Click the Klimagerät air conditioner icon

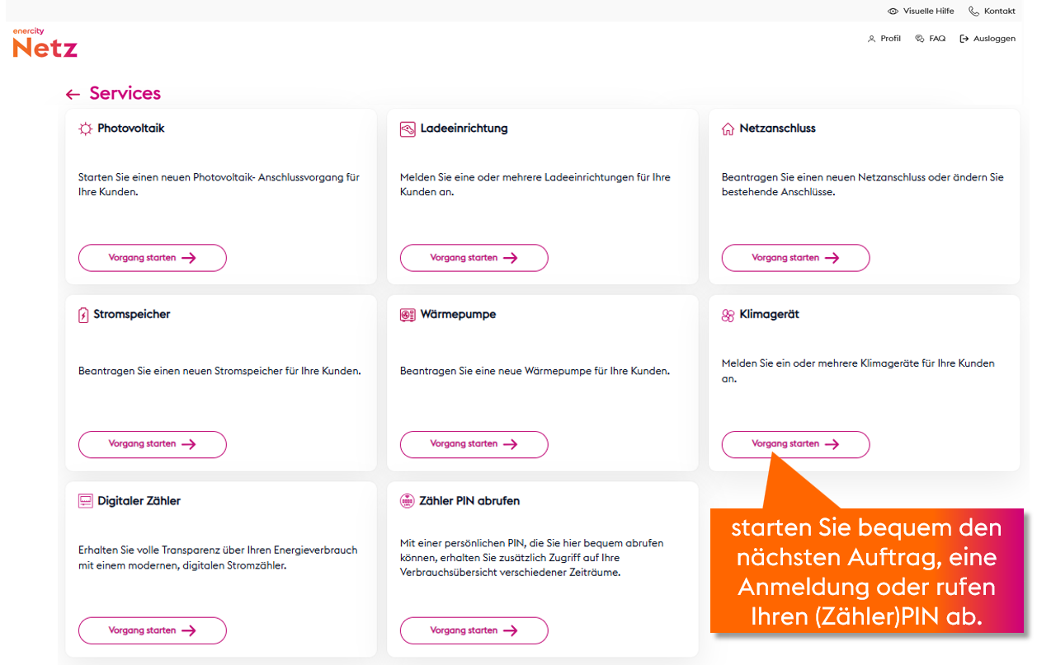[728, 315]
